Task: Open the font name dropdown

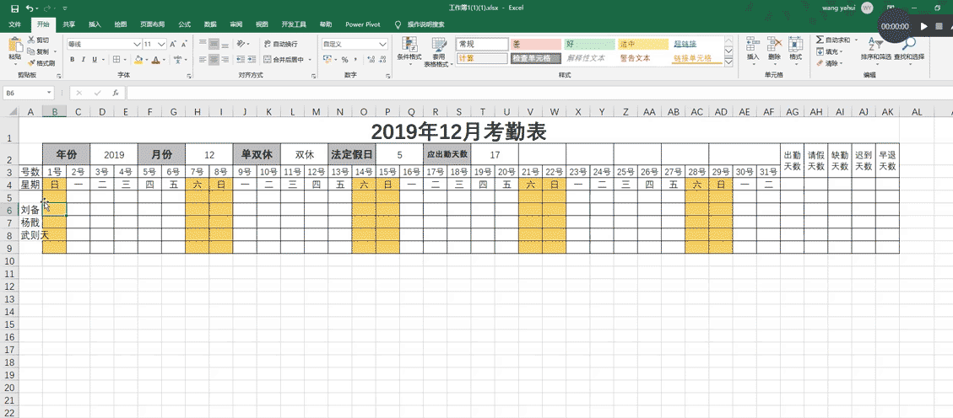Action: click(138, 45)
